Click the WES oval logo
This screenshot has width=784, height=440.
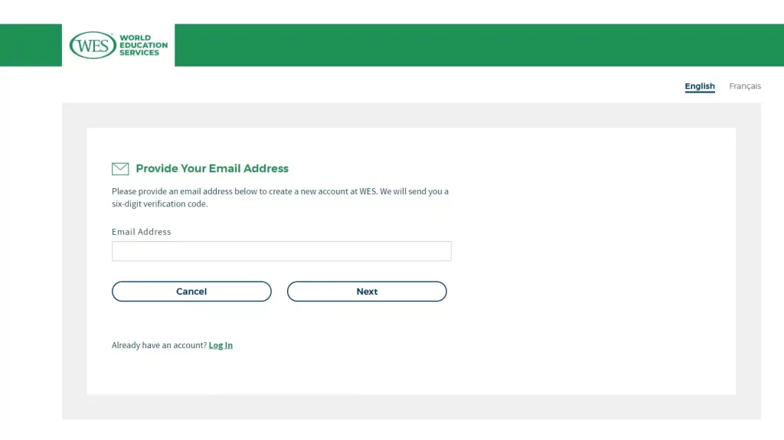(x=93, y=45)
